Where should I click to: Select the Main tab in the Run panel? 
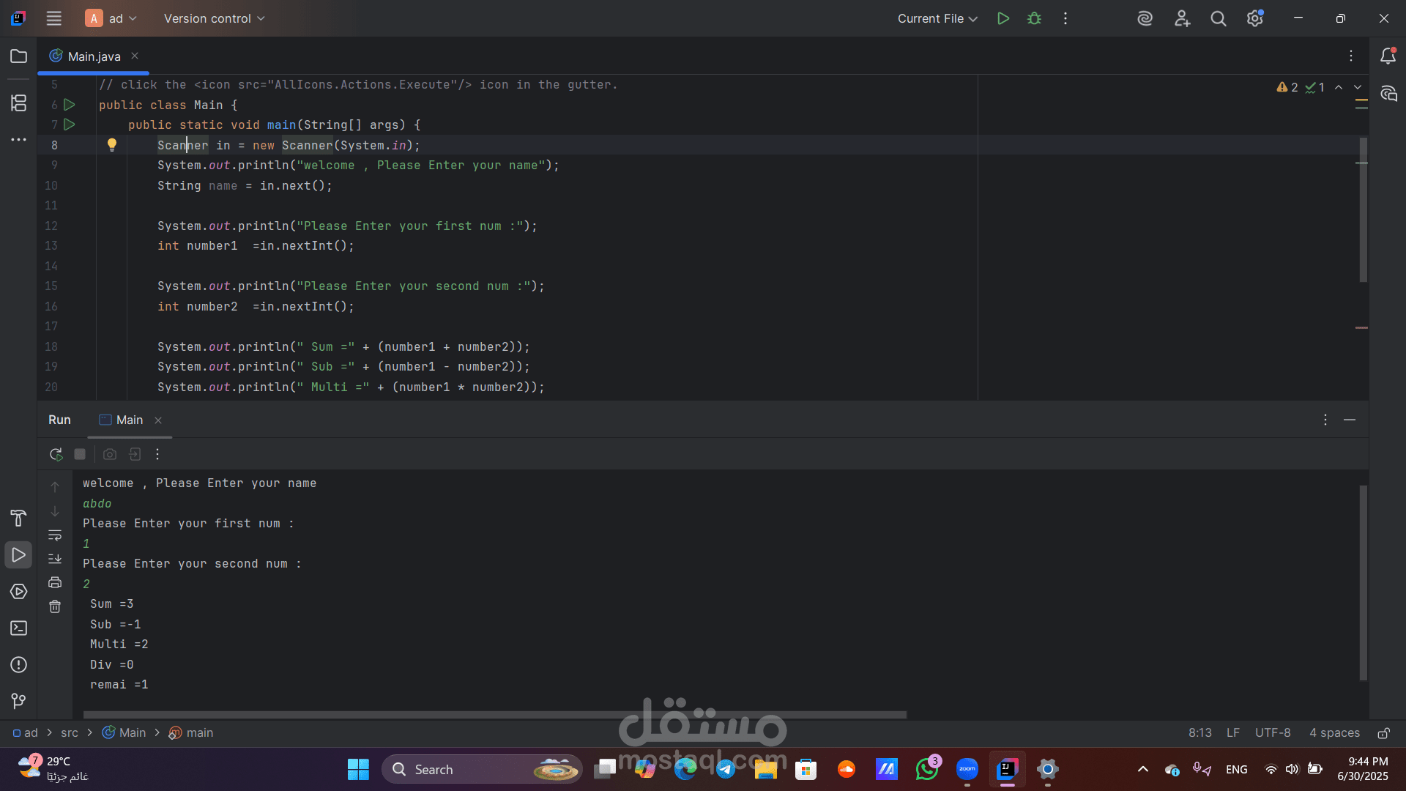(130, 420)
